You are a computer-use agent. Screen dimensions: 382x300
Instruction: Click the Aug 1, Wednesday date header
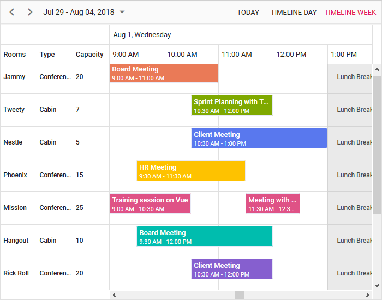142,35
